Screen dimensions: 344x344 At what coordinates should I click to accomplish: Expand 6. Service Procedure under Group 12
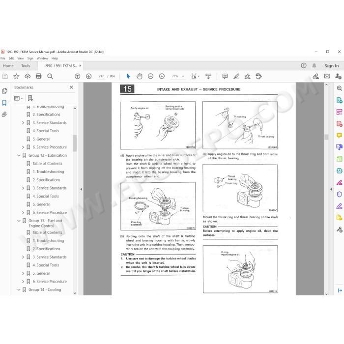coord(23,213)
